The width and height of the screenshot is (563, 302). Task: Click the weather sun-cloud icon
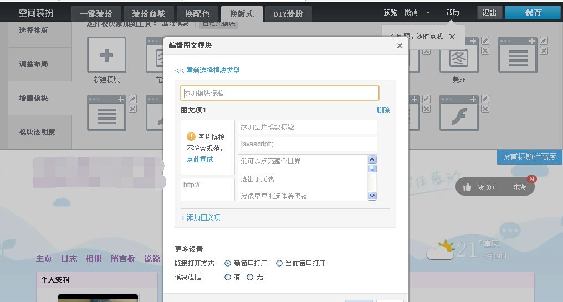click(441, 250)
